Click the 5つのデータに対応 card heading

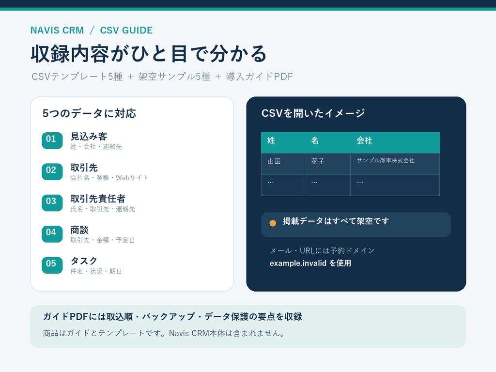point(89,113)
